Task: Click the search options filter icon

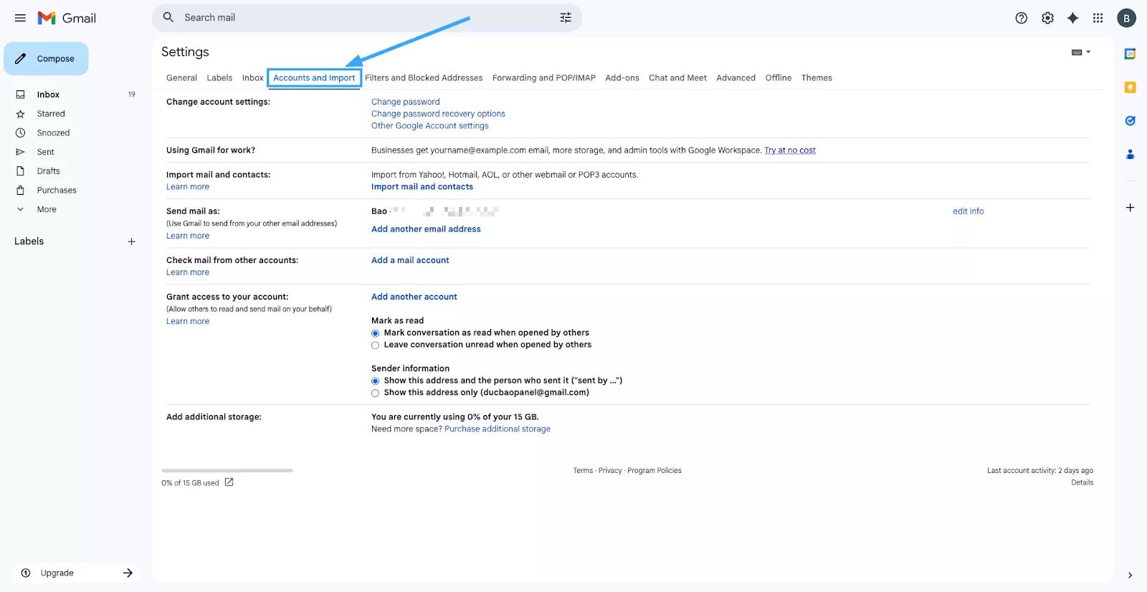Action: click(566, 18)
